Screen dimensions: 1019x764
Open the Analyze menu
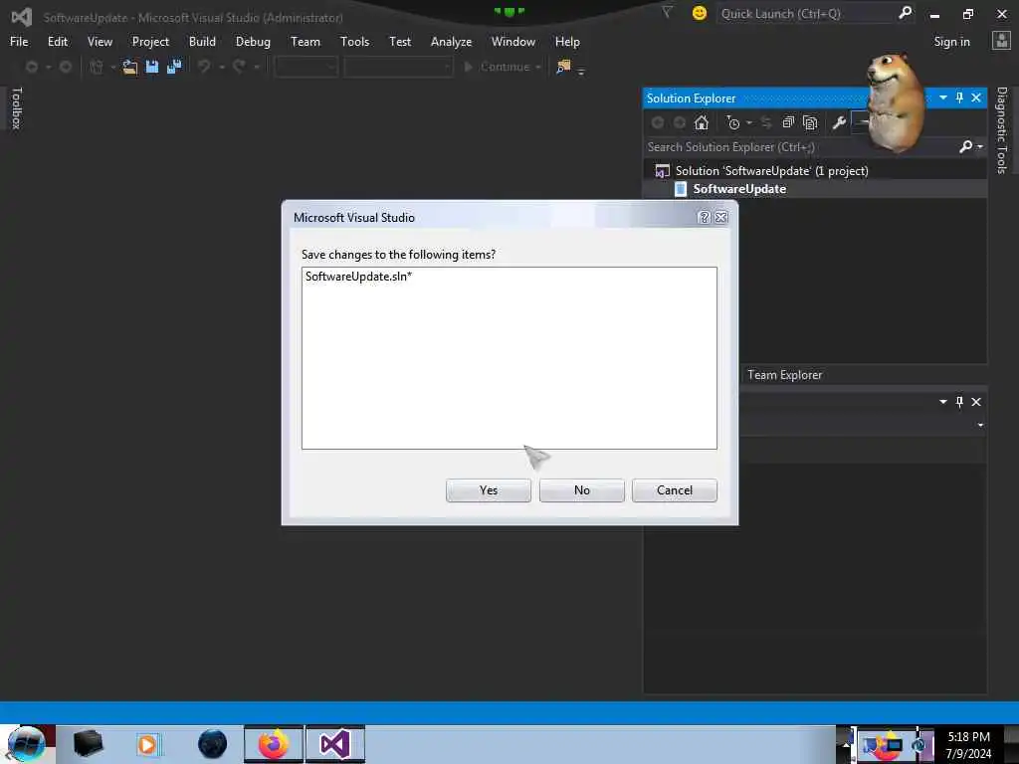pos(451,42)
